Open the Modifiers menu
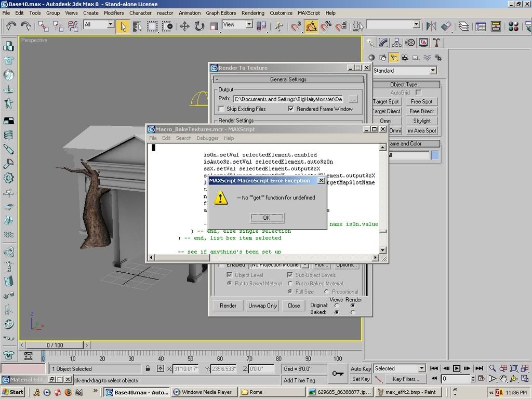This screenshot has height=399, width=532. 114,13
